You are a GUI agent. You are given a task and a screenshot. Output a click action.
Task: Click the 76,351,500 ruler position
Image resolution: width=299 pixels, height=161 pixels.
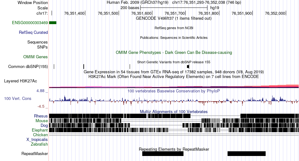(108, 13)
